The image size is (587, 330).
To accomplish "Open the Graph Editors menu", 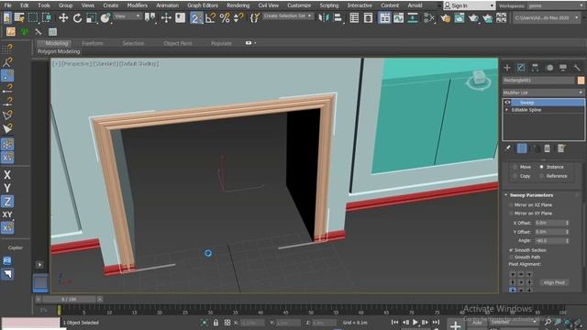I will pos(203,5).
